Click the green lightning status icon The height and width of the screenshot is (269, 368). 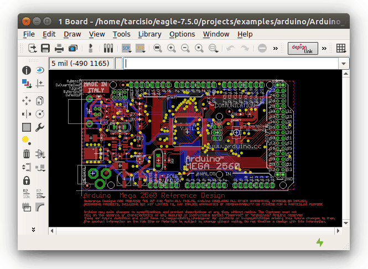[x=320, y=242]
